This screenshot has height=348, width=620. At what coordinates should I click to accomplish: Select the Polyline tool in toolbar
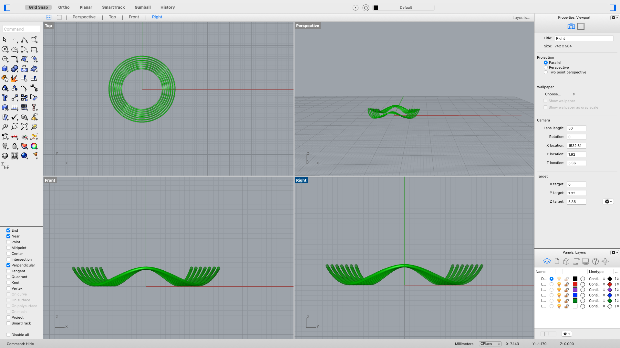(x=24, y=40)
